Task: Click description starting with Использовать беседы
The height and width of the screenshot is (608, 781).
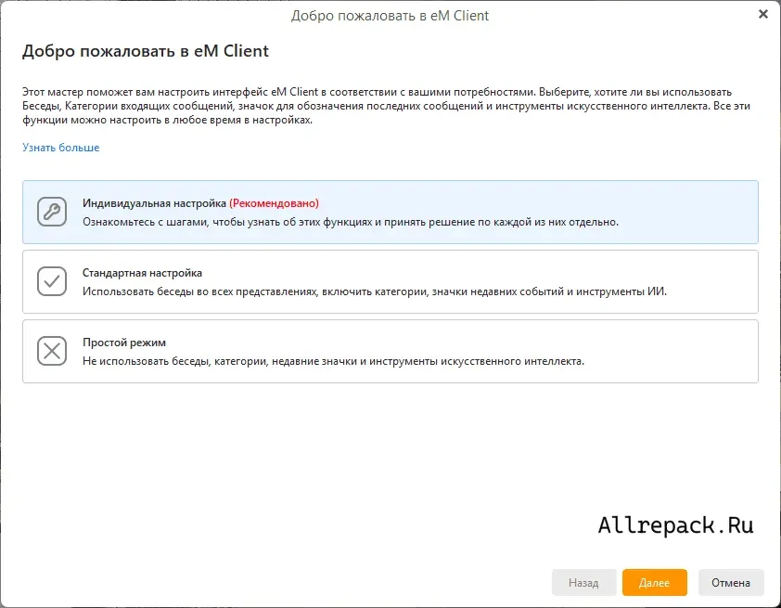Action: click(x=375, y=291)
